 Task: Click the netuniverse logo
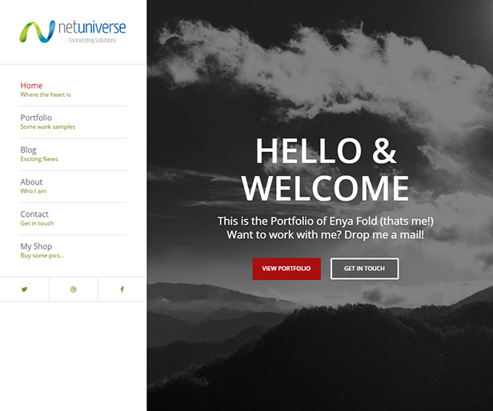[x=73, y=32]
